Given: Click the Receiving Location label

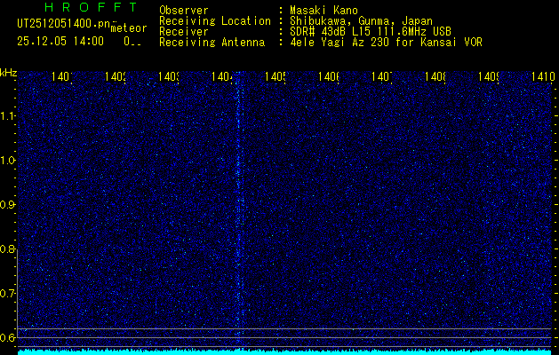Looking at the screenshot, I should 215,21.
